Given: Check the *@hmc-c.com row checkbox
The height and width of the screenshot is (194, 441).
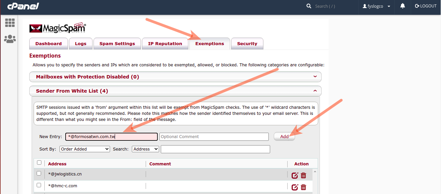Looking at the screenshot, I should 39,185.
